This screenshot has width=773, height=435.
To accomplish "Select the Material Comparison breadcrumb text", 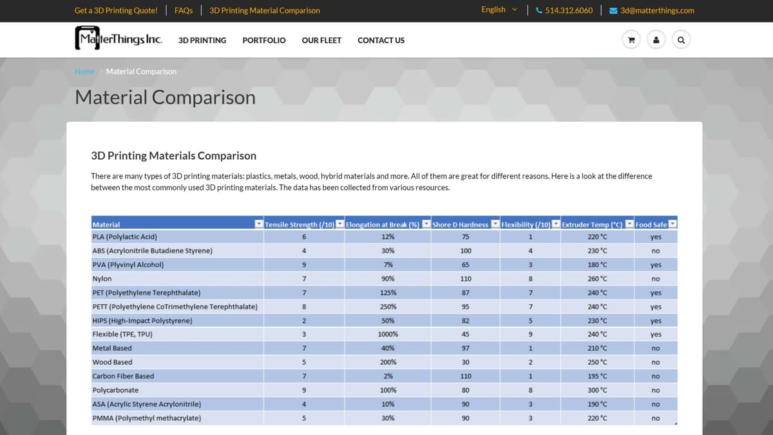I will pyautogui.click(x=141, y=72).
